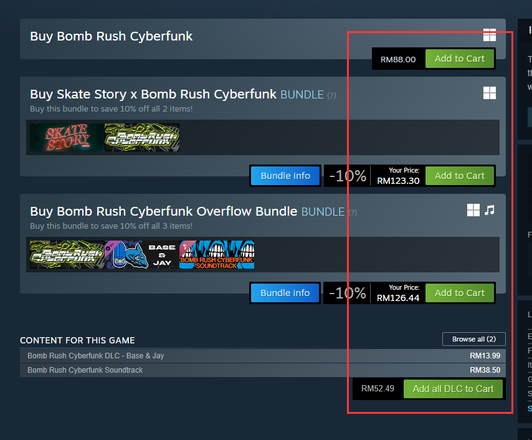
Task: Click music note icon on Overflow Bundle
Action: point(490,210)
